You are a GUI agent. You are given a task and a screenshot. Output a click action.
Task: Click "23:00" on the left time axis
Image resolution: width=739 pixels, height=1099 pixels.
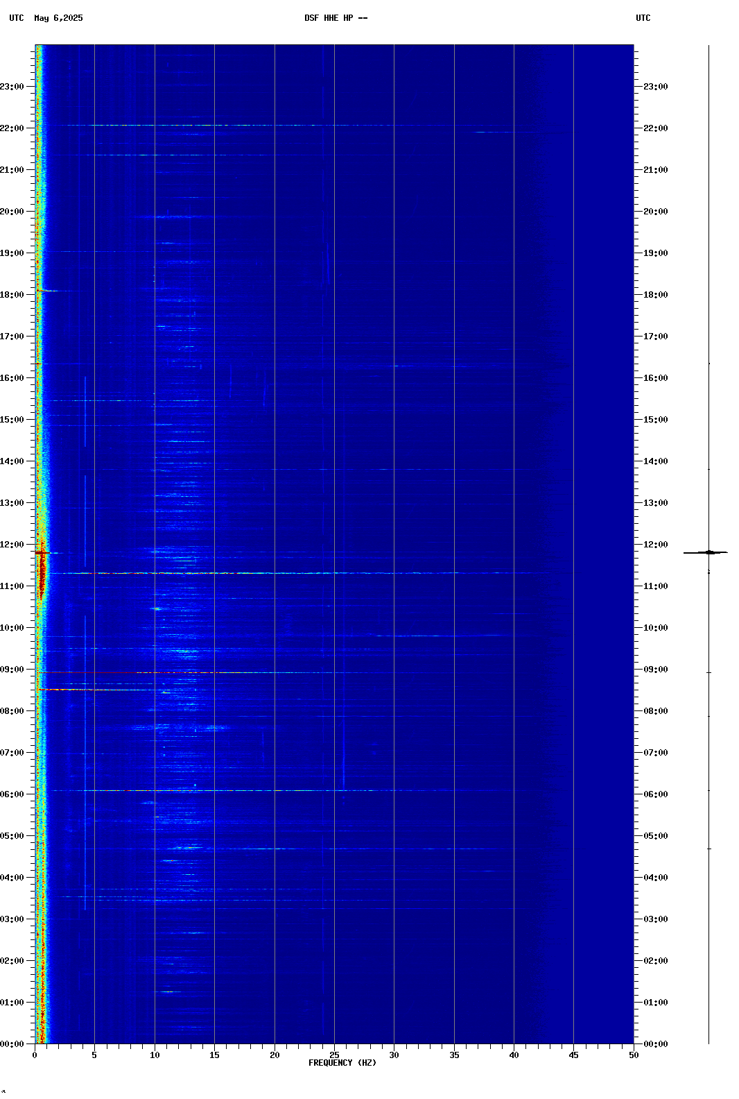(x=12, y=87)
